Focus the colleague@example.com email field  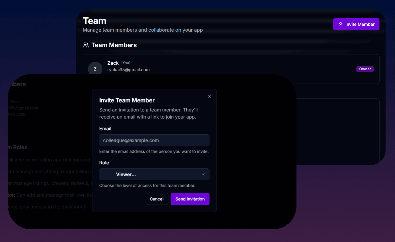click(154, 140)
